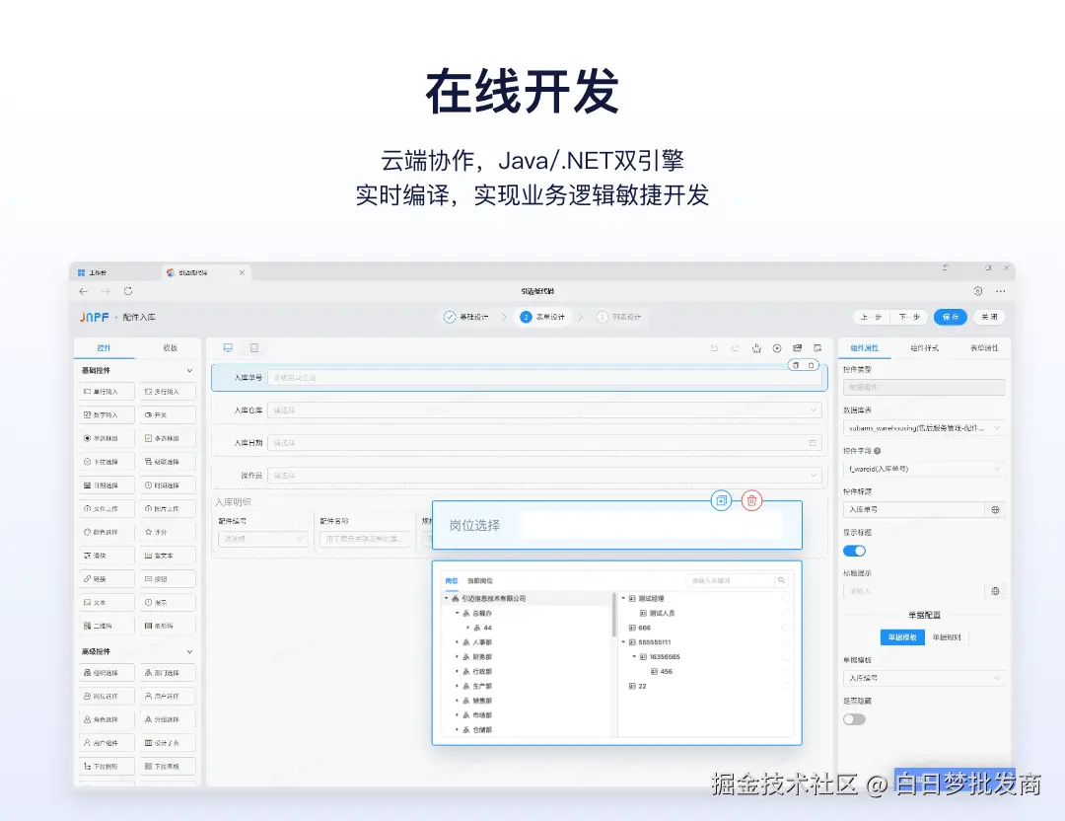Image resolution: width=1065 pixels, height=821 pixels.
Task: Add the 下拉选择 control from palette
Action: click(106, 462)
